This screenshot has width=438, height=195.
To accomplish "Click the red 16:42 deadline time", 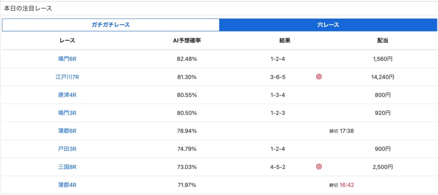I will pos(347,185).
